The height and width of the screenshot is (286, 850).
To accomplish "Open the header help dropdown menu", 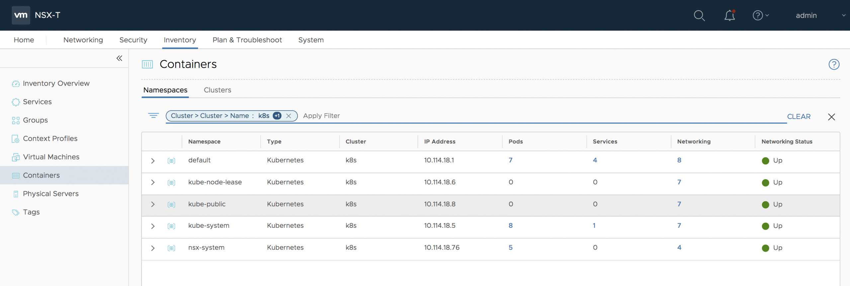I will pyautogui.click(x=761, y=16).
